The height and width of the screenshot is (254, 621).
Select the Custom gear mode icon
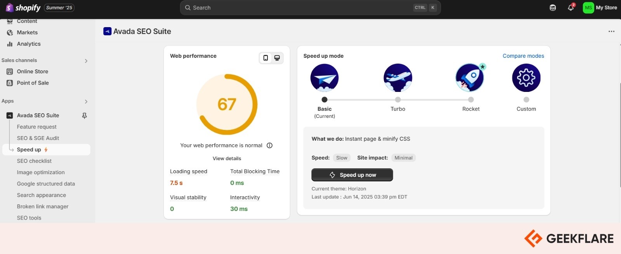(x=526, y=78)
